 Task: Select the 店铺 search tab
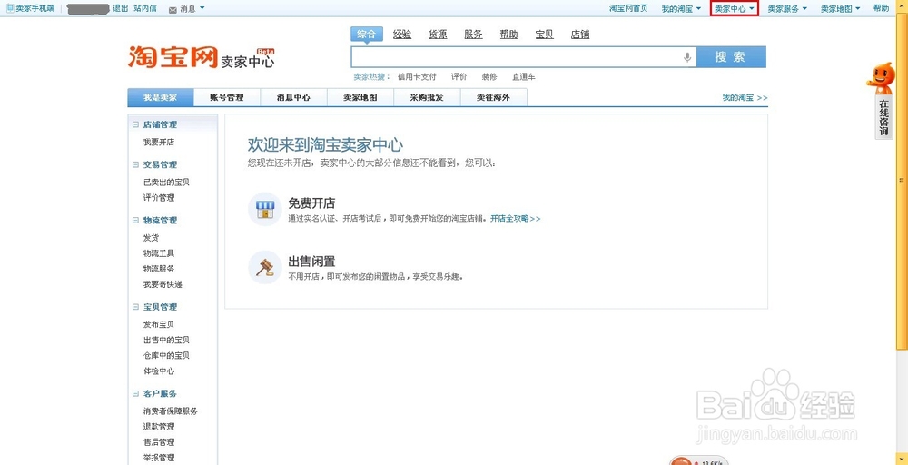(580, 35)
